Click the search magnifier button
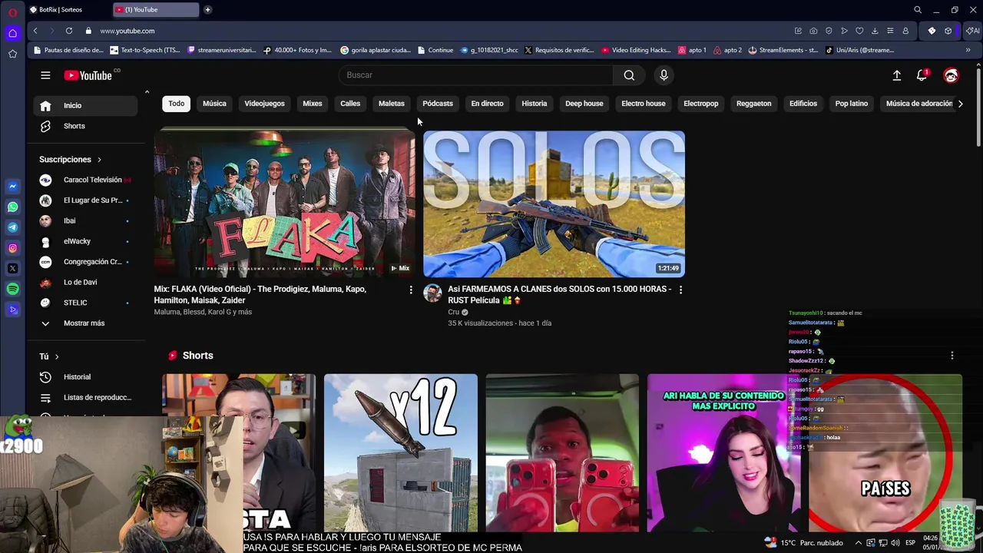The width and height of the screenshot is (983, 553). click(629, 75)
